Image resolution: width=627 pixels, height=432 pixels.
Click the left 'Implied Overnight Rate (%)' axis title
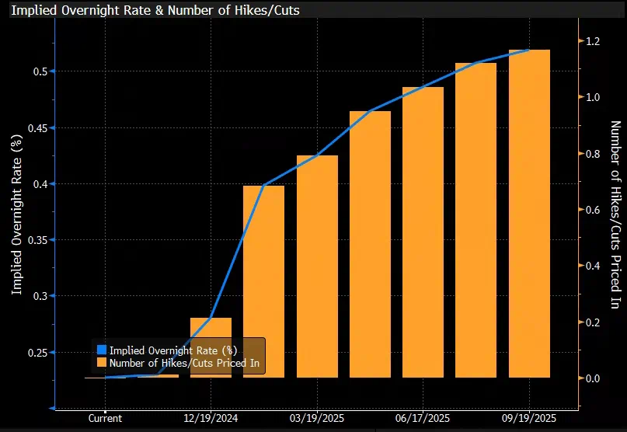[16, 214]
